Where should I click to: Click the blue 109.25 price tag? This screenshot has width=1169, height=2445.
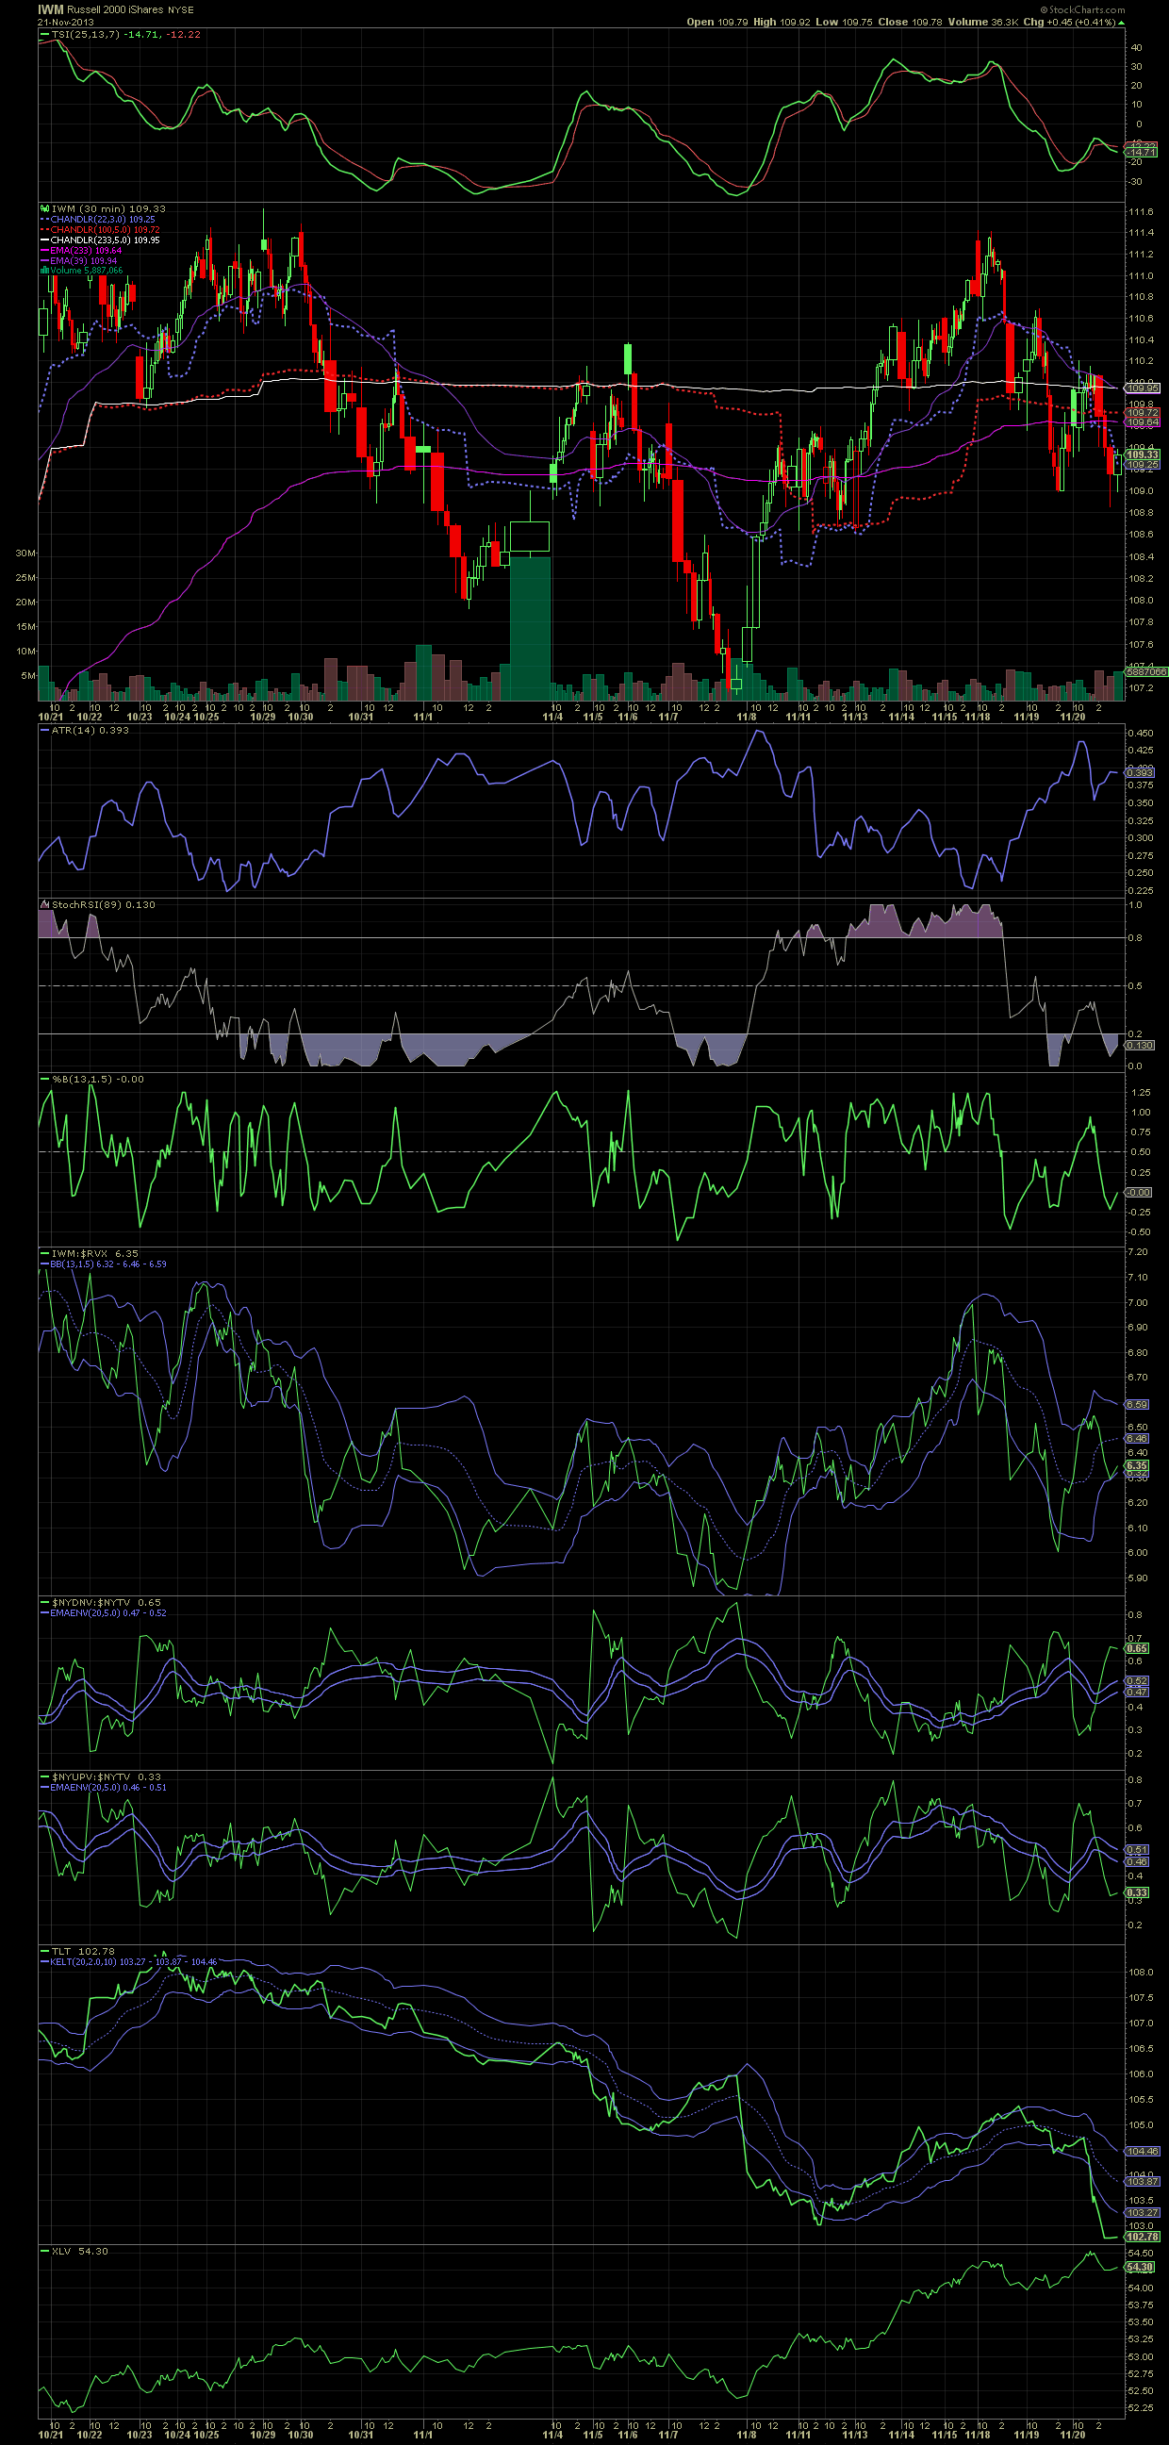click(1143, 464)
